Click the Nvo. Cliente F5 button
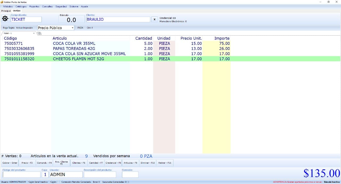341x184 pixels. pyautogui.click(x=61, y=163)
